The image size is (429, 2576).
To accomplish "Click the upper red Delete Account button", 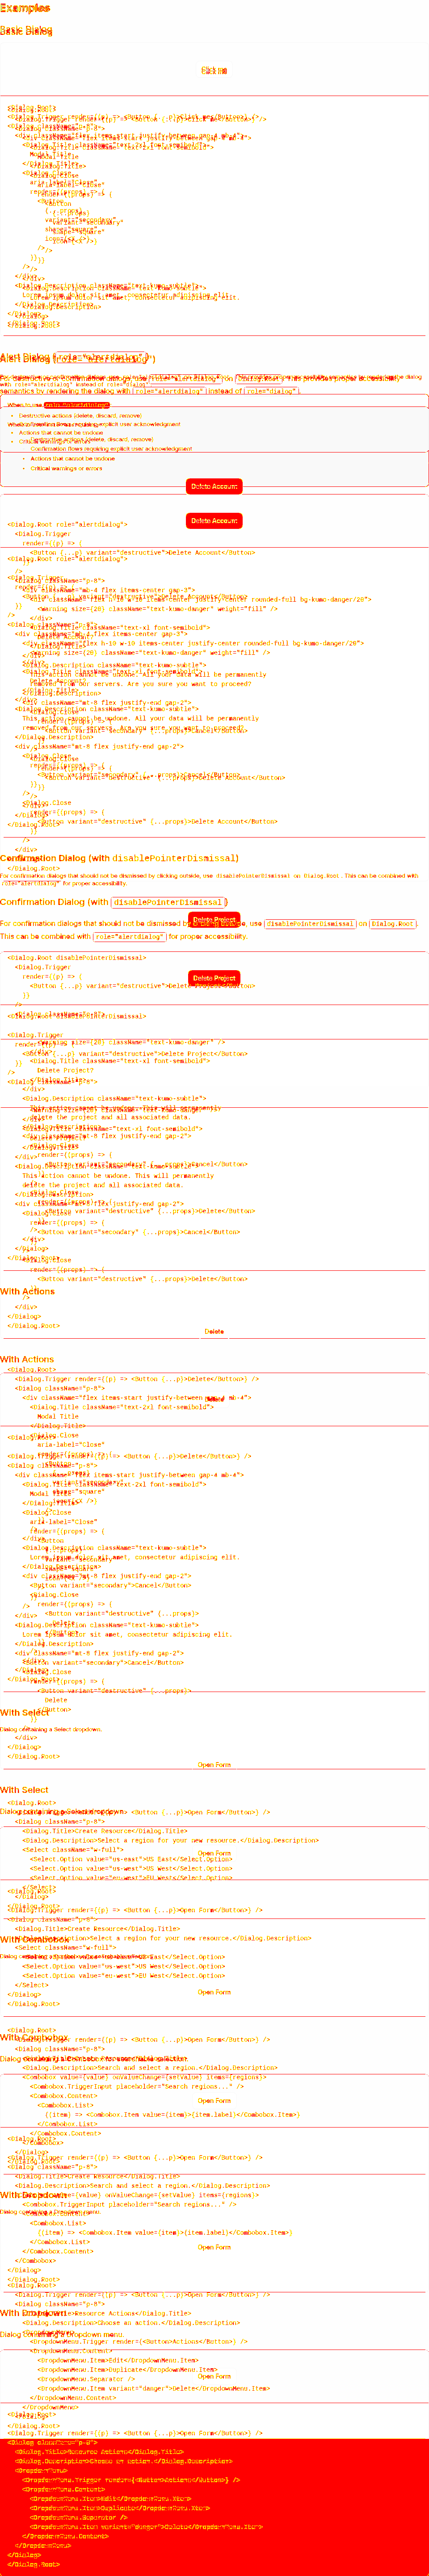I will coord(214,486).
